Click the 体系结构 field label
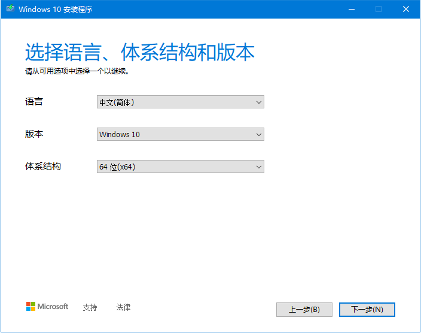Viewport: 421px width, 333px height. click(x=43, y=166)
